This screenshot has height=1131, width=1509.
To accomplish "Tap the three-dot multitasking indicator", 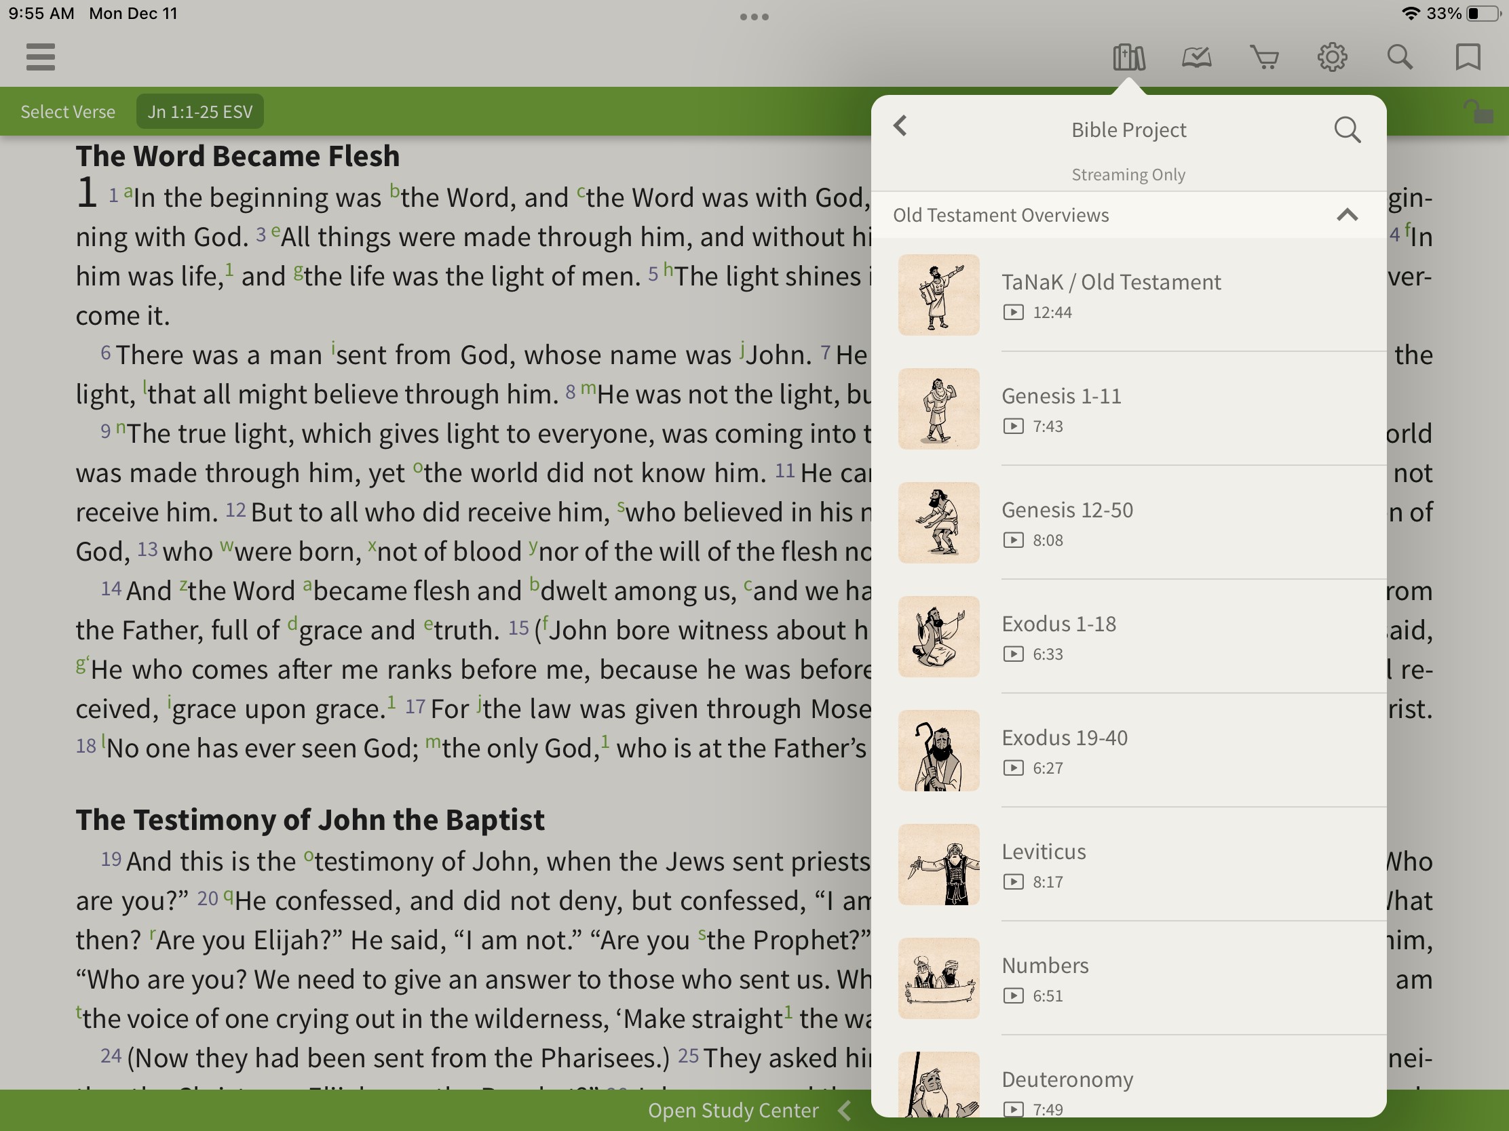I will (x=754, y=16).
